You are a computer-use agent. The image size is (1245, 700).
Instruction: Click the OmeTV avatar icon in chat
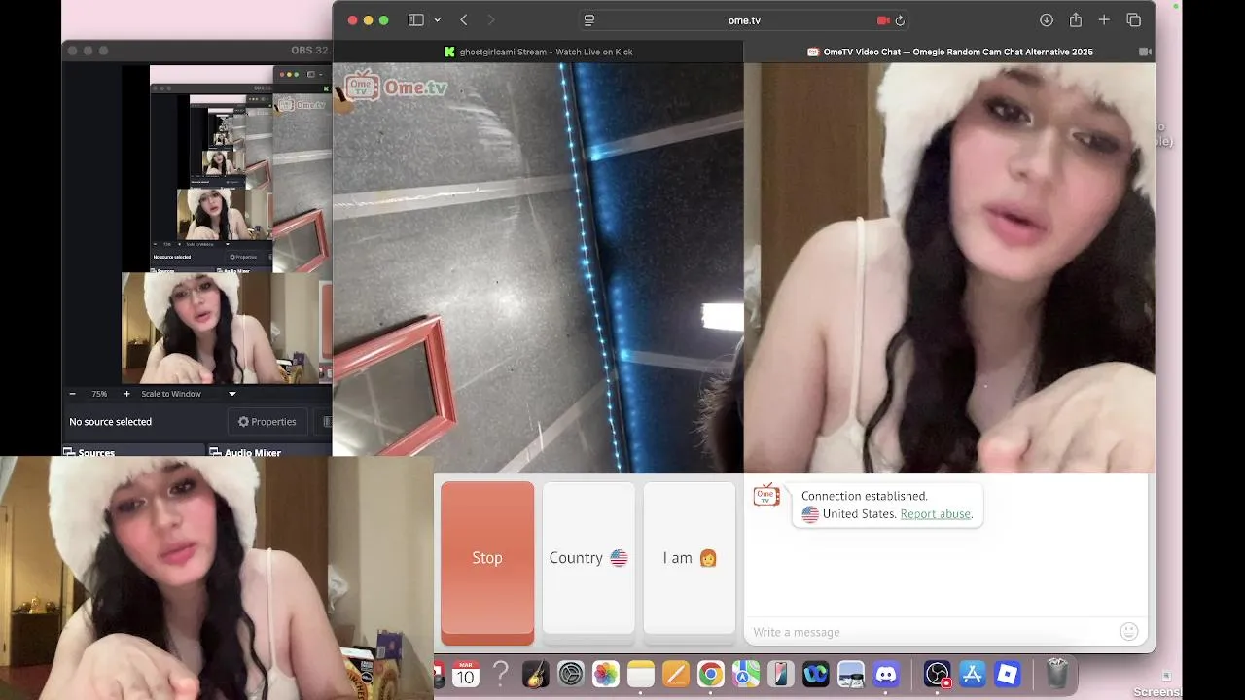766,495
